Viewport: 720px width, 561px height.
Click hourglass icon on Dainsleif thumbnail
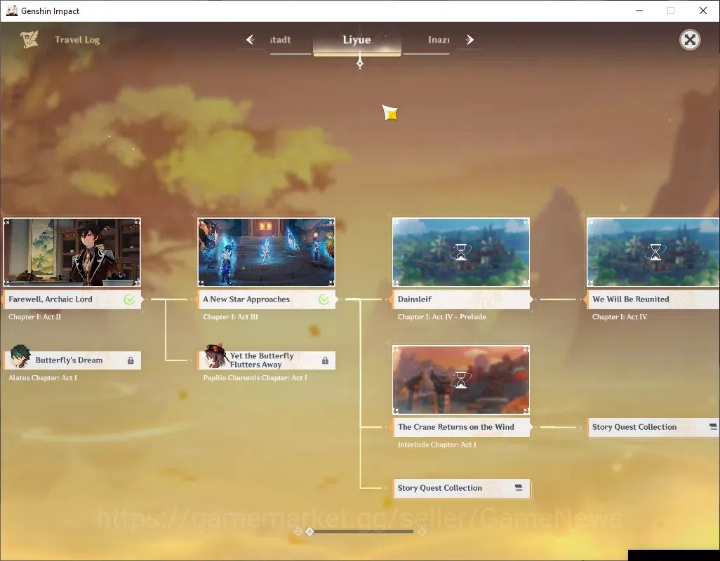pos(460,252)
